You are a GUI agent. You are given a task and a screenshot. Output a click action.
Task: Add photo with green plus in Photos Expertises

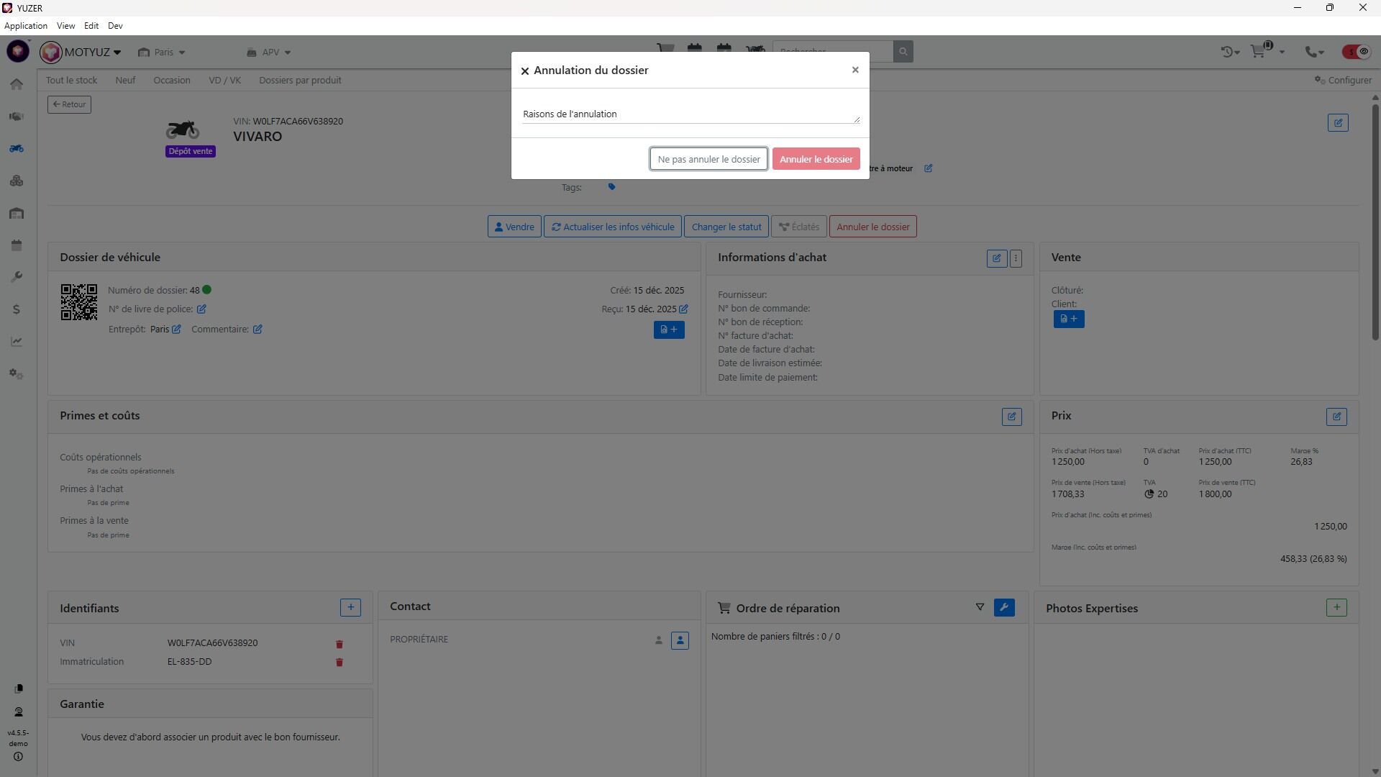[1336, 607]
